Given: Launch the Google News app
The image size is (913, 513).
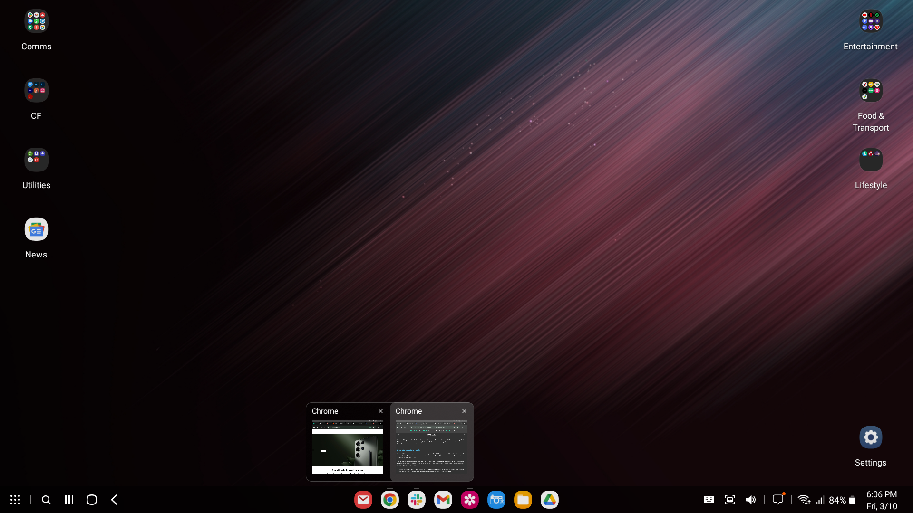Looking at the screenshot, I should point(36,229).
